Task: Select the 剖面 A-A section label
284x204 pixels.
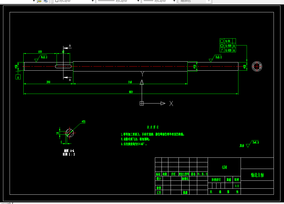Action: coord(69,151)
